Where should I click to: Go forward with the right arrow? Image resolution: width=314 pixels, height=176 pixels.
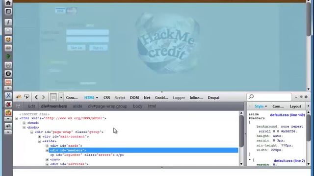point(43,97)
